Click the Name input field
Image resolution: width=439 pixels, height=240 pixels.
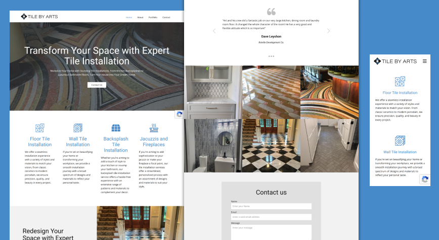[x=271, y=206]
